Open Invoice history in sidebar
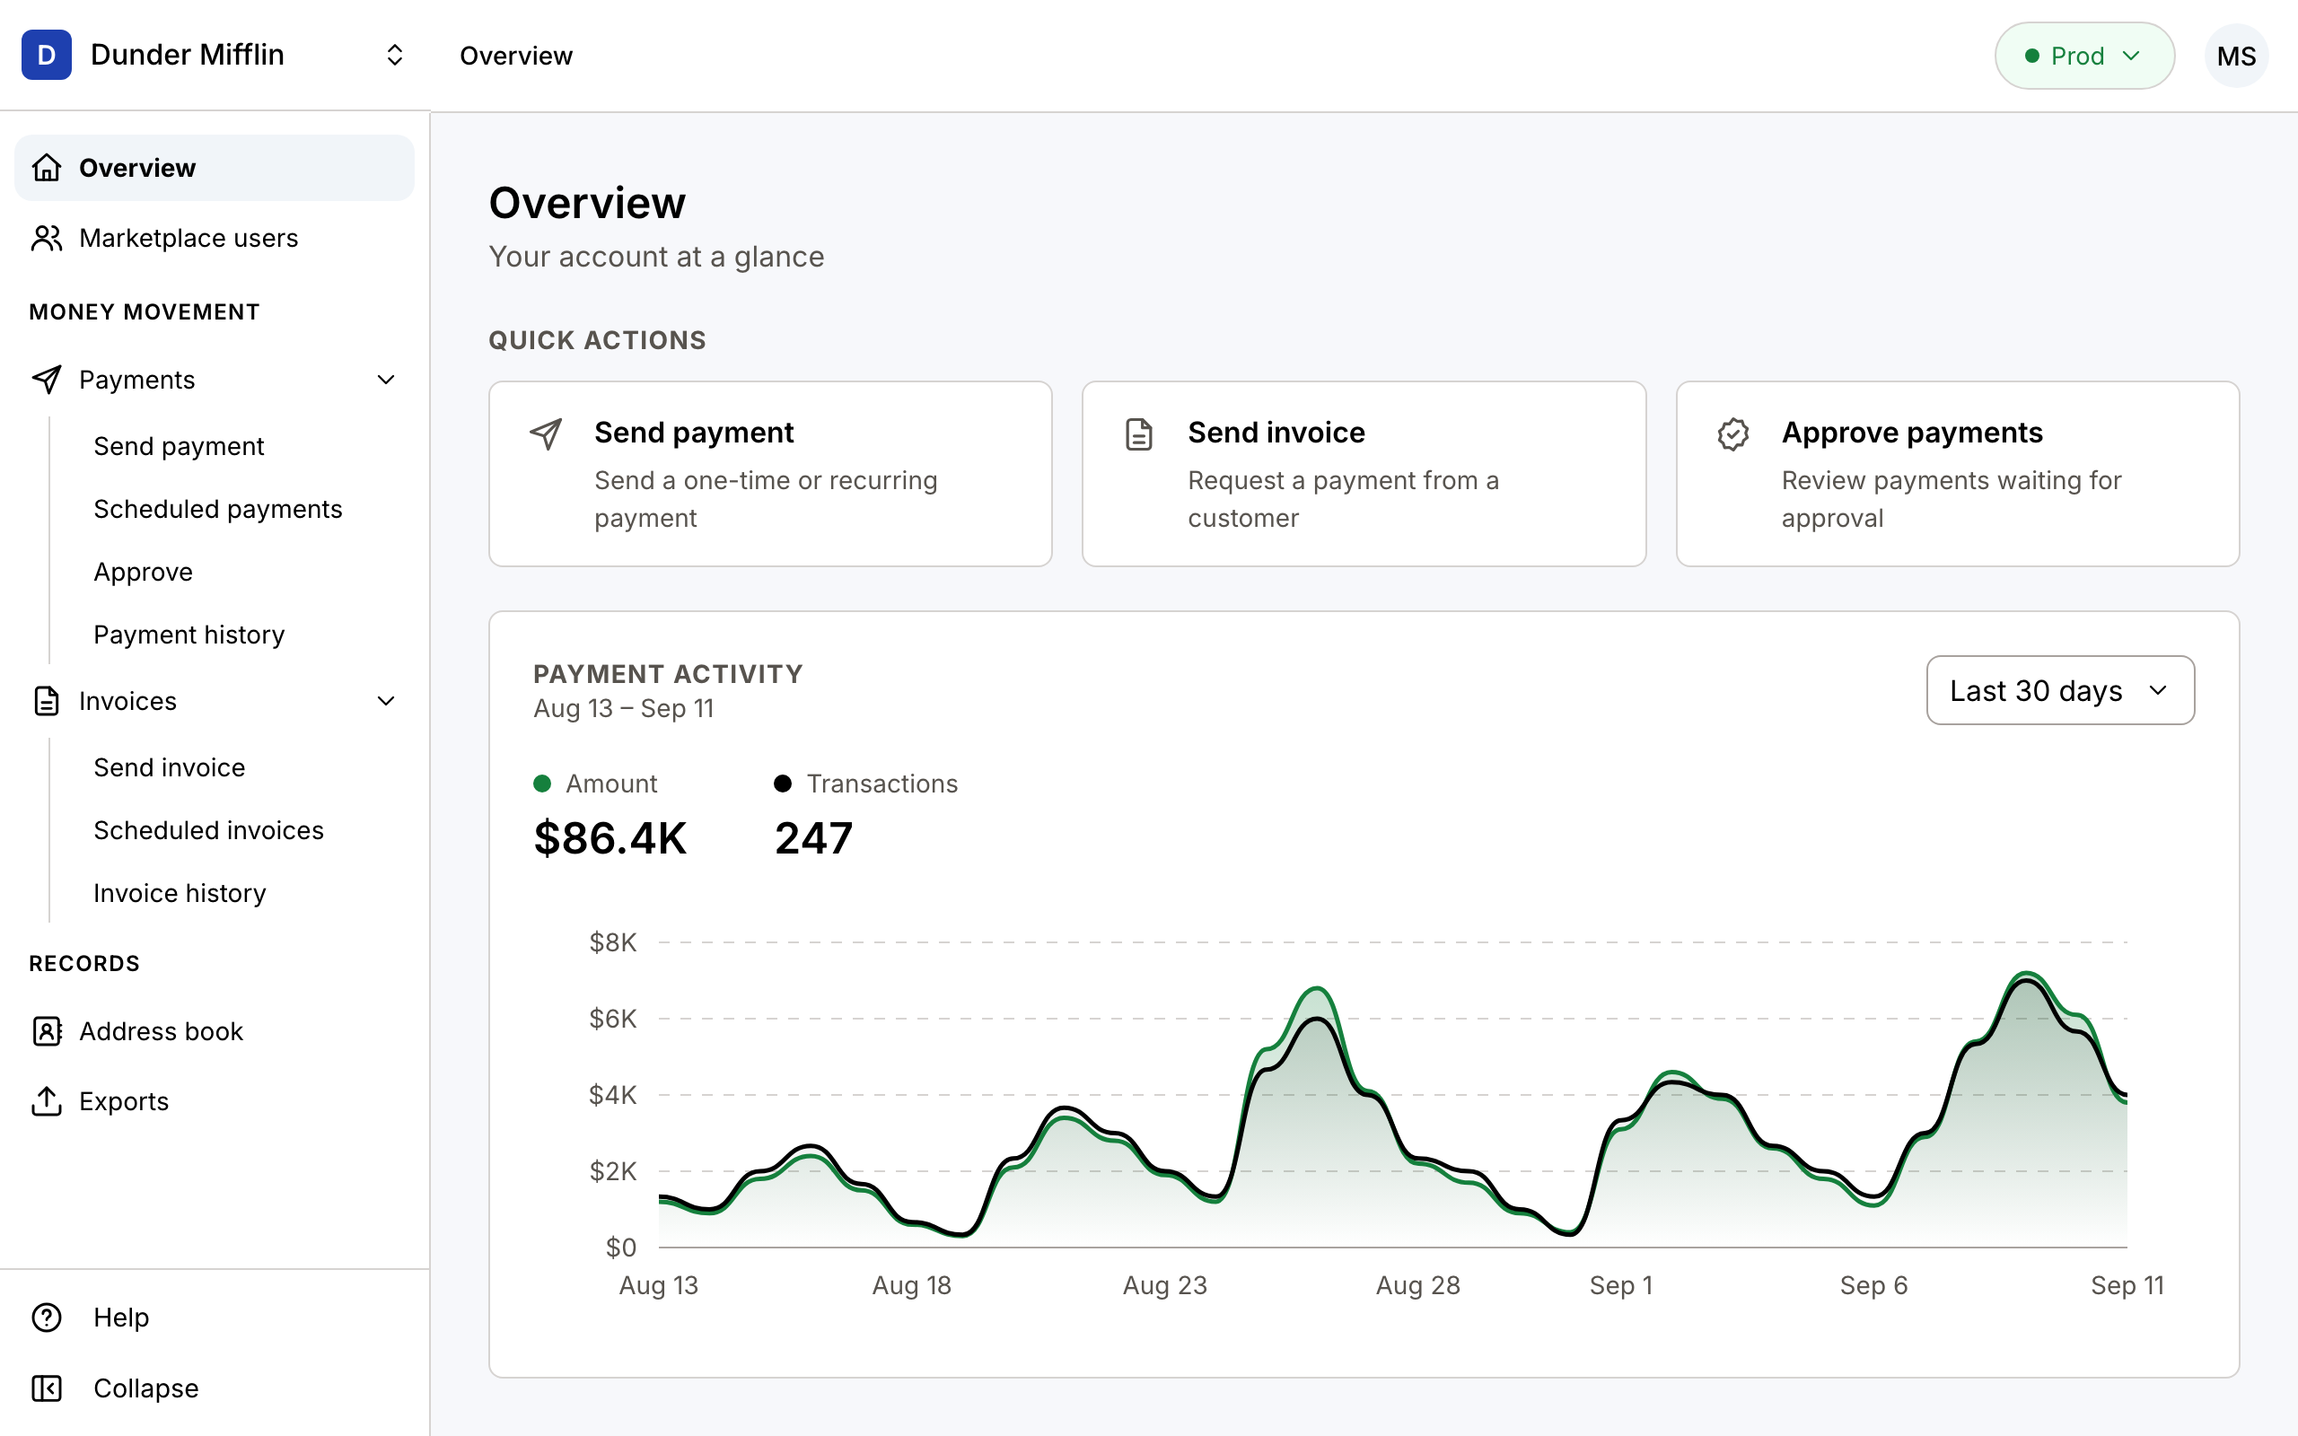 point(180,893)
